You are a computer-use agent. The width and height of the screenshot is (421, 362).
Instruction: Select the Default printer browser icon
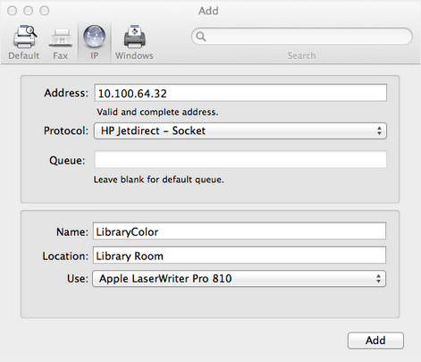24,37
